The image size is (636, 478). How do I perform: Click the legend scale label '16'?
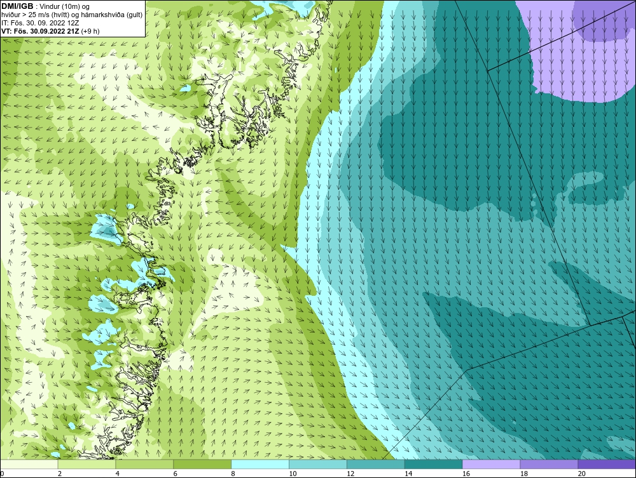466,474
